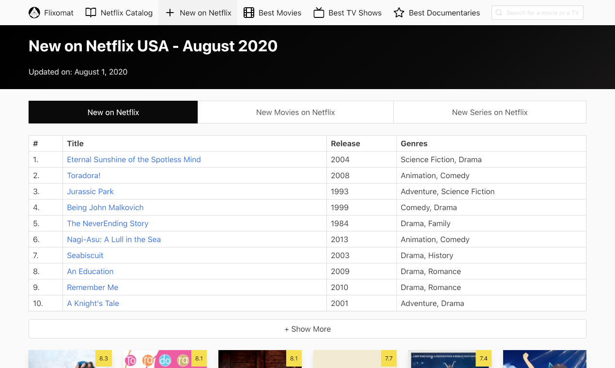The width and height of the screenshot is (615, 368).
Task: Go to Best Documentaries page
Action: (437, 13)
